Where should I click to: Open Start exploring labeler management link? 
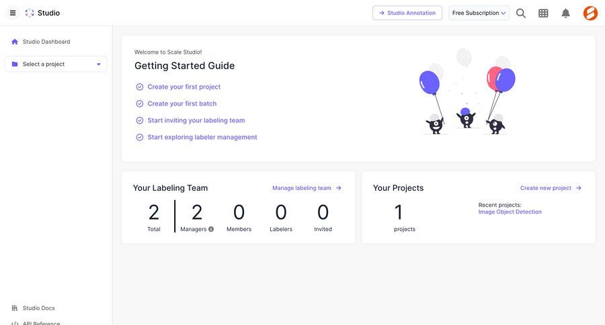pos(202,137)
